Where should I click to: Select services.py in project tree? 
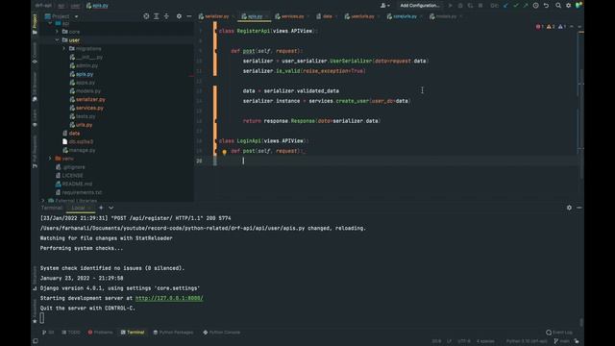86,108
